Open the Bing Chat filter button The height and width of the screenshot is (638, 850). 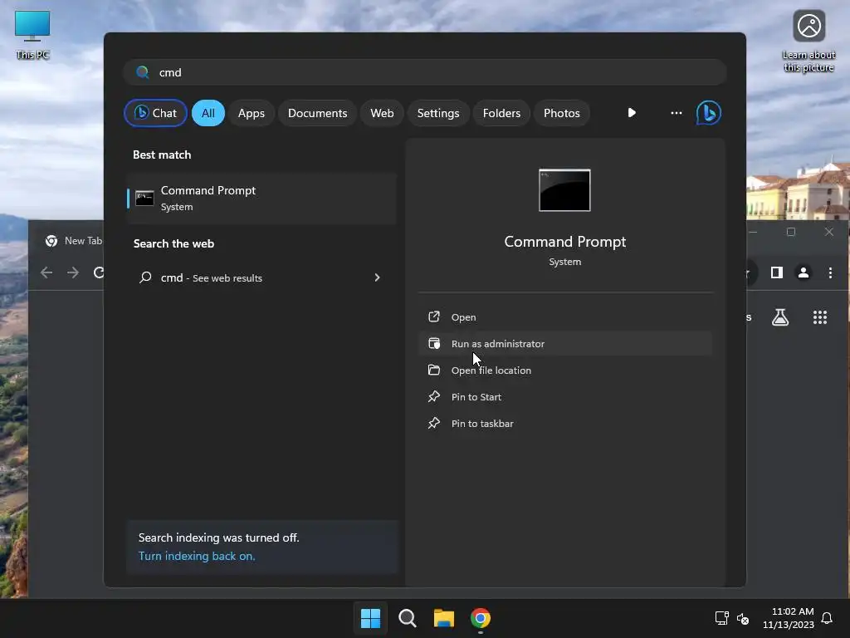(155, 113)
